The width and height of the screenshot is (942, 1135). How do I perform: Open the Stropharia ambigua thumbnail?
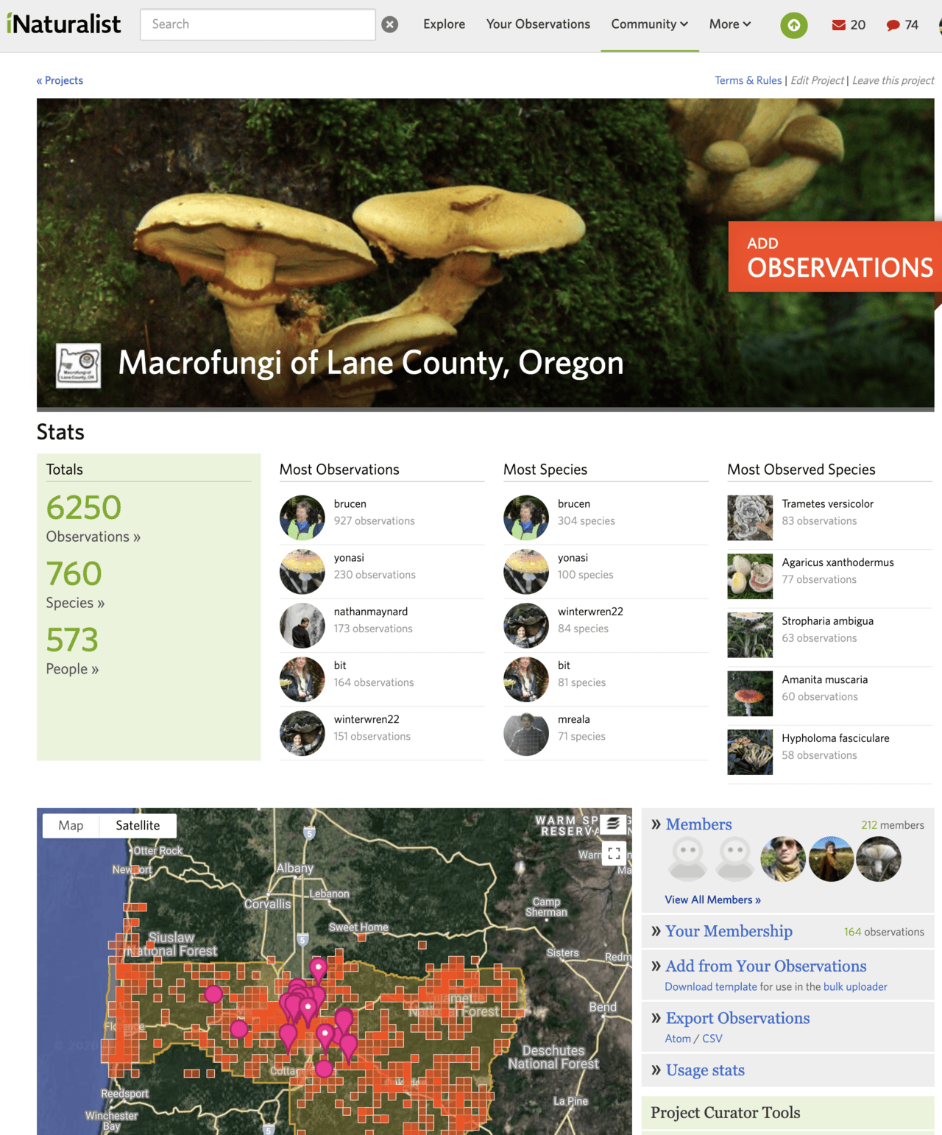click(750, 635)
